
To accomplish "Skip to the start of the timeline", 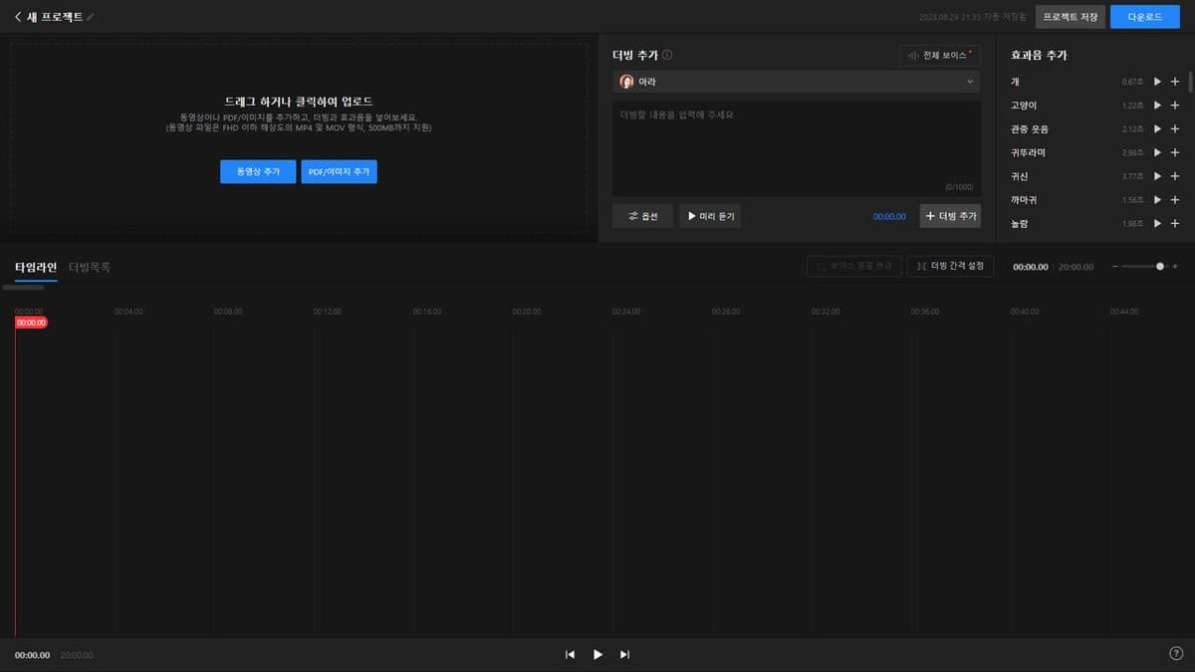I will click(570, 654).
